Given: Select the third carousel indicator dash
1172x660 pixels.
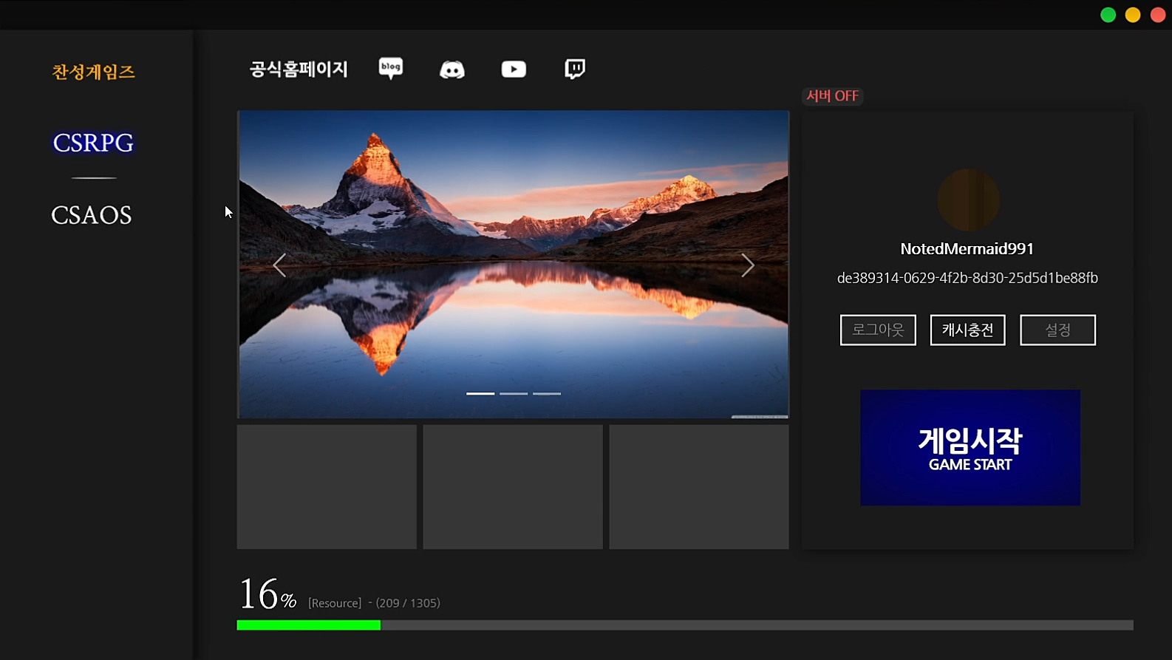Looking at the screenshot, I should (x=547, y=394).
